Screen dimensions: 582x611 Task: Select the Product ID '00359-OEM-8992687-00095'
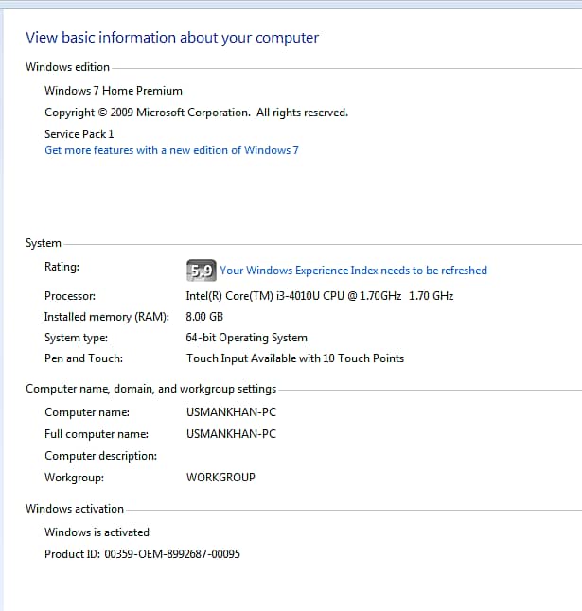[172, 554]
